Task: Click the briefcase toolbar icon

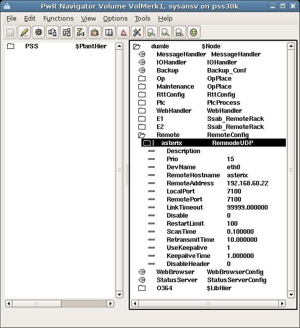Action: pos(95,32)
